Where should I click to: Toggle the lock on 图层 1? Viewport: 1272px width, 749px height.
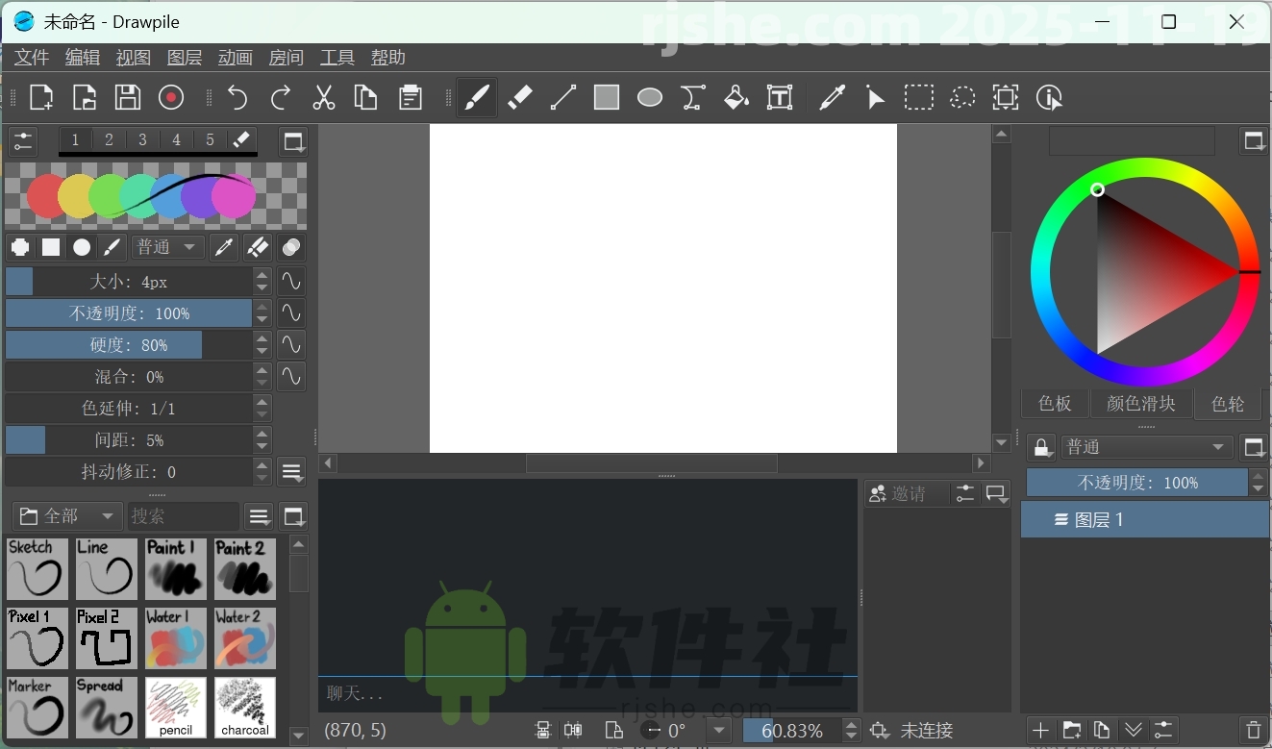point(1042,446)
